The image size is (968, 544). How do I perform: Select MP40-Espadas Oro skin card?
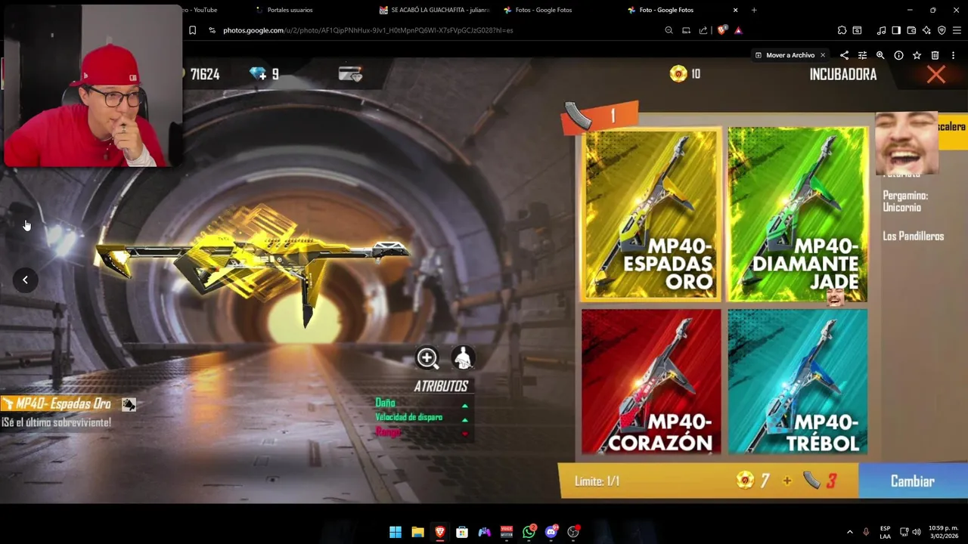point(651,215)
